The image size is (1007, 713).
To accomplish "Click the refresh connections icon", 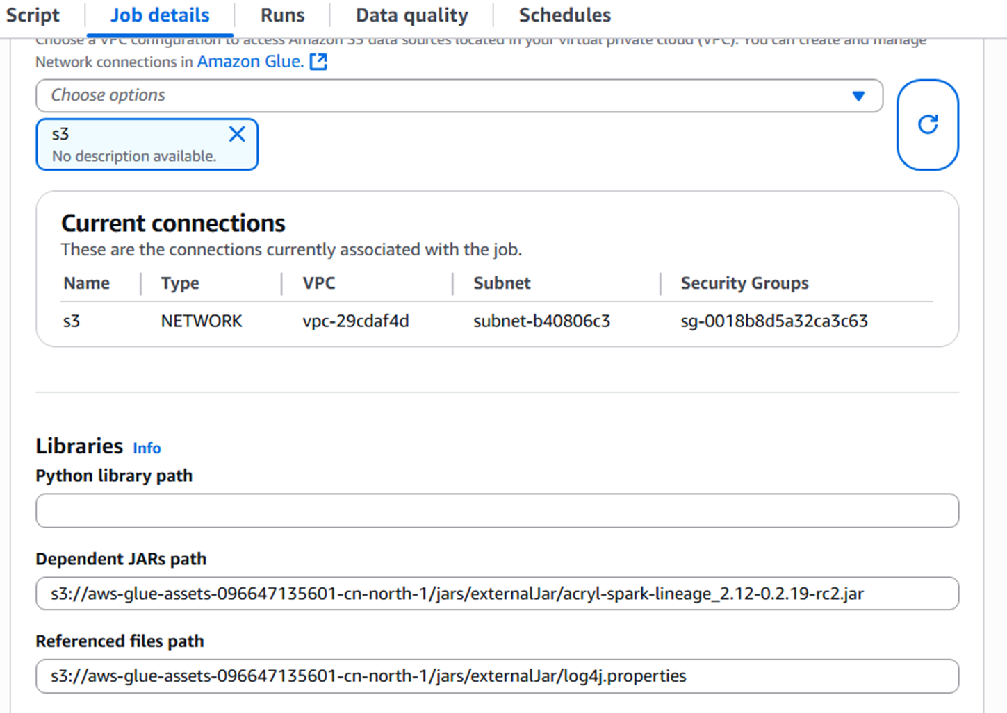I will coord(927,125).
